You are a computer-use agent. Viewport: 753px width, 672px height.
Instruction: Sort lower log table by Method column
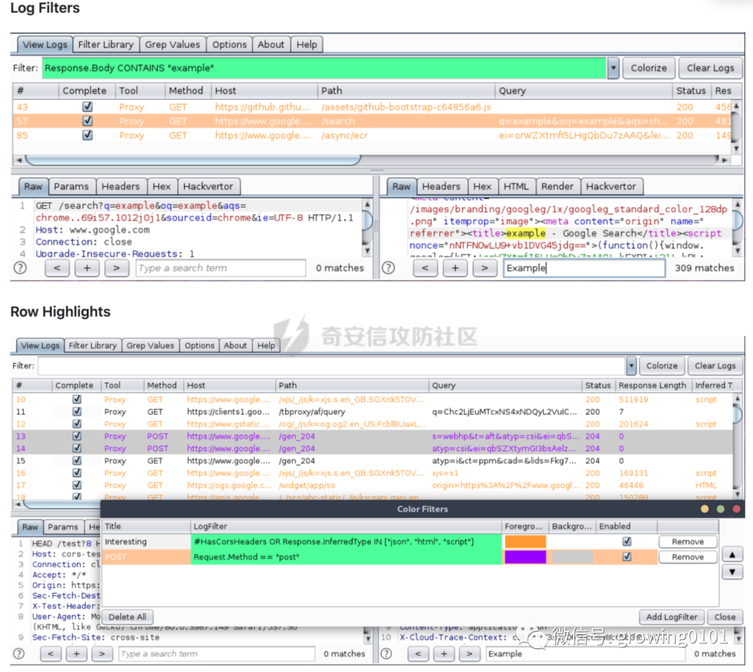162,385
